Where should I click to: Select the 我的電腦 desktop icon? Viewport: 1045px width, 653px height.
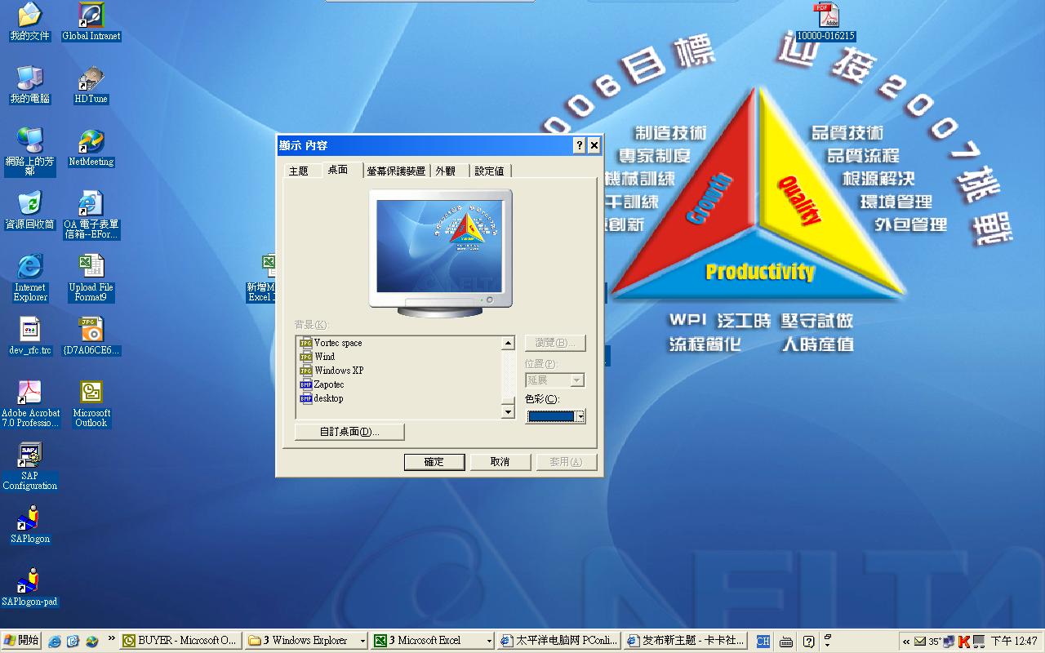[29, 85]
